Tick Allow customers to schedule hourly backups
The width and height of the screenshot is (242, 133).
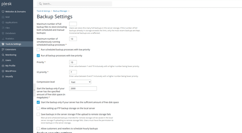coord(38,128)
